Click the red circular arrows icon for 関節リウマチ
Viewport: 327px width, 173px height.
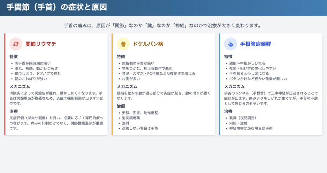click(16, 44)
